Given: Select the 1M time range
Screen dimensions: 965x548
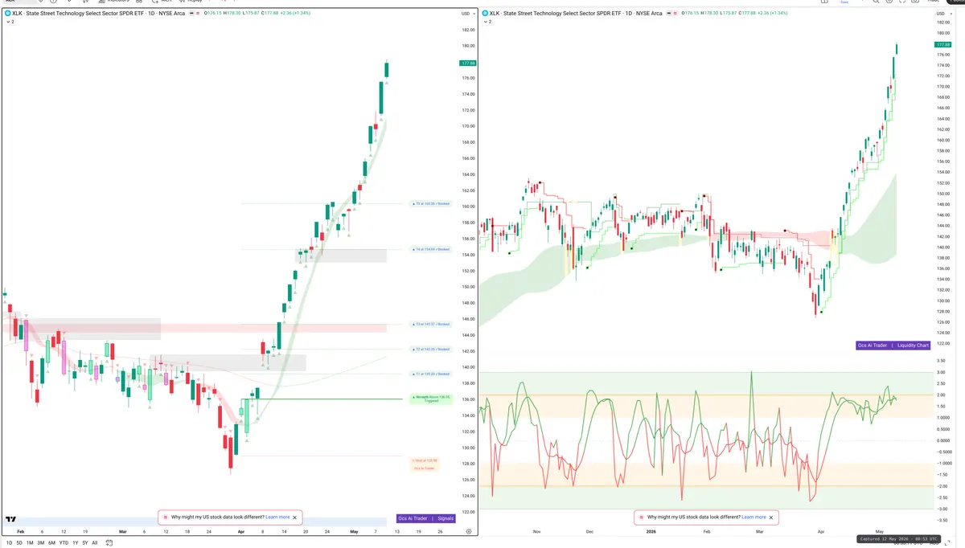Looking at the screenshot, I should tap(30, 543).
